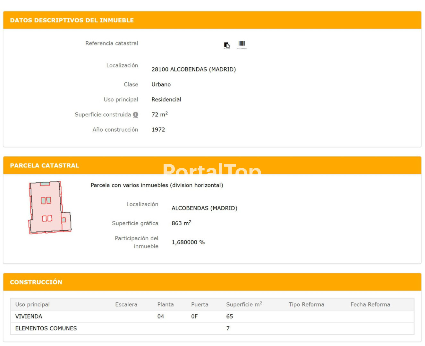This screenshot has width=425, height=346.
Task: Click the copy cadastral reference icon
Action: pos(227,45)
